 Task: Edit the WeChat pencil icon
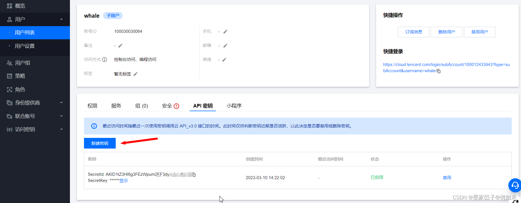point(224,60)
